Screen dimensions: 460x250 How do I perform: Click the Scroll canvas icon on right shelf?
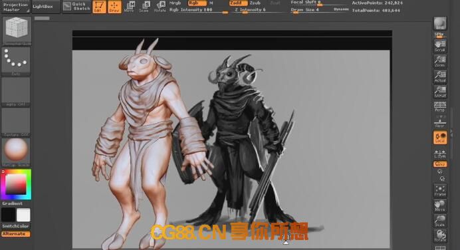point(440,46)
